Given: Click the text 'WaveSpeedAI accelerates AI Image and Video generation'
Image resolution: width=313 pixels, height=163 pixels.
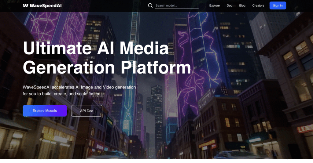Looking at the screenshot, I should [79, 87].
